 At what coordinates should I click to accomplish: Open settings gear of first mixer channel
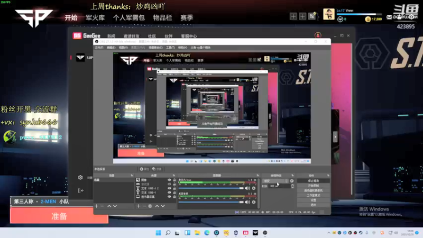pos(254,188)
